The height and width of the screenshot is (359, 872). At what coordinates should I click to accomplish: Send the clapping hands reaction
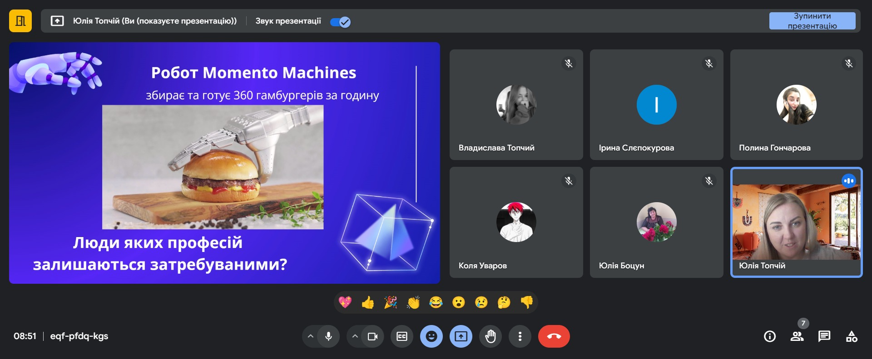413,302
